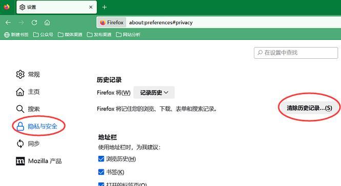The width and height of the screenshot is (341, 186).
Task: Open the 媒体渠道 bookmarks folder
Action: pos(70,34)
